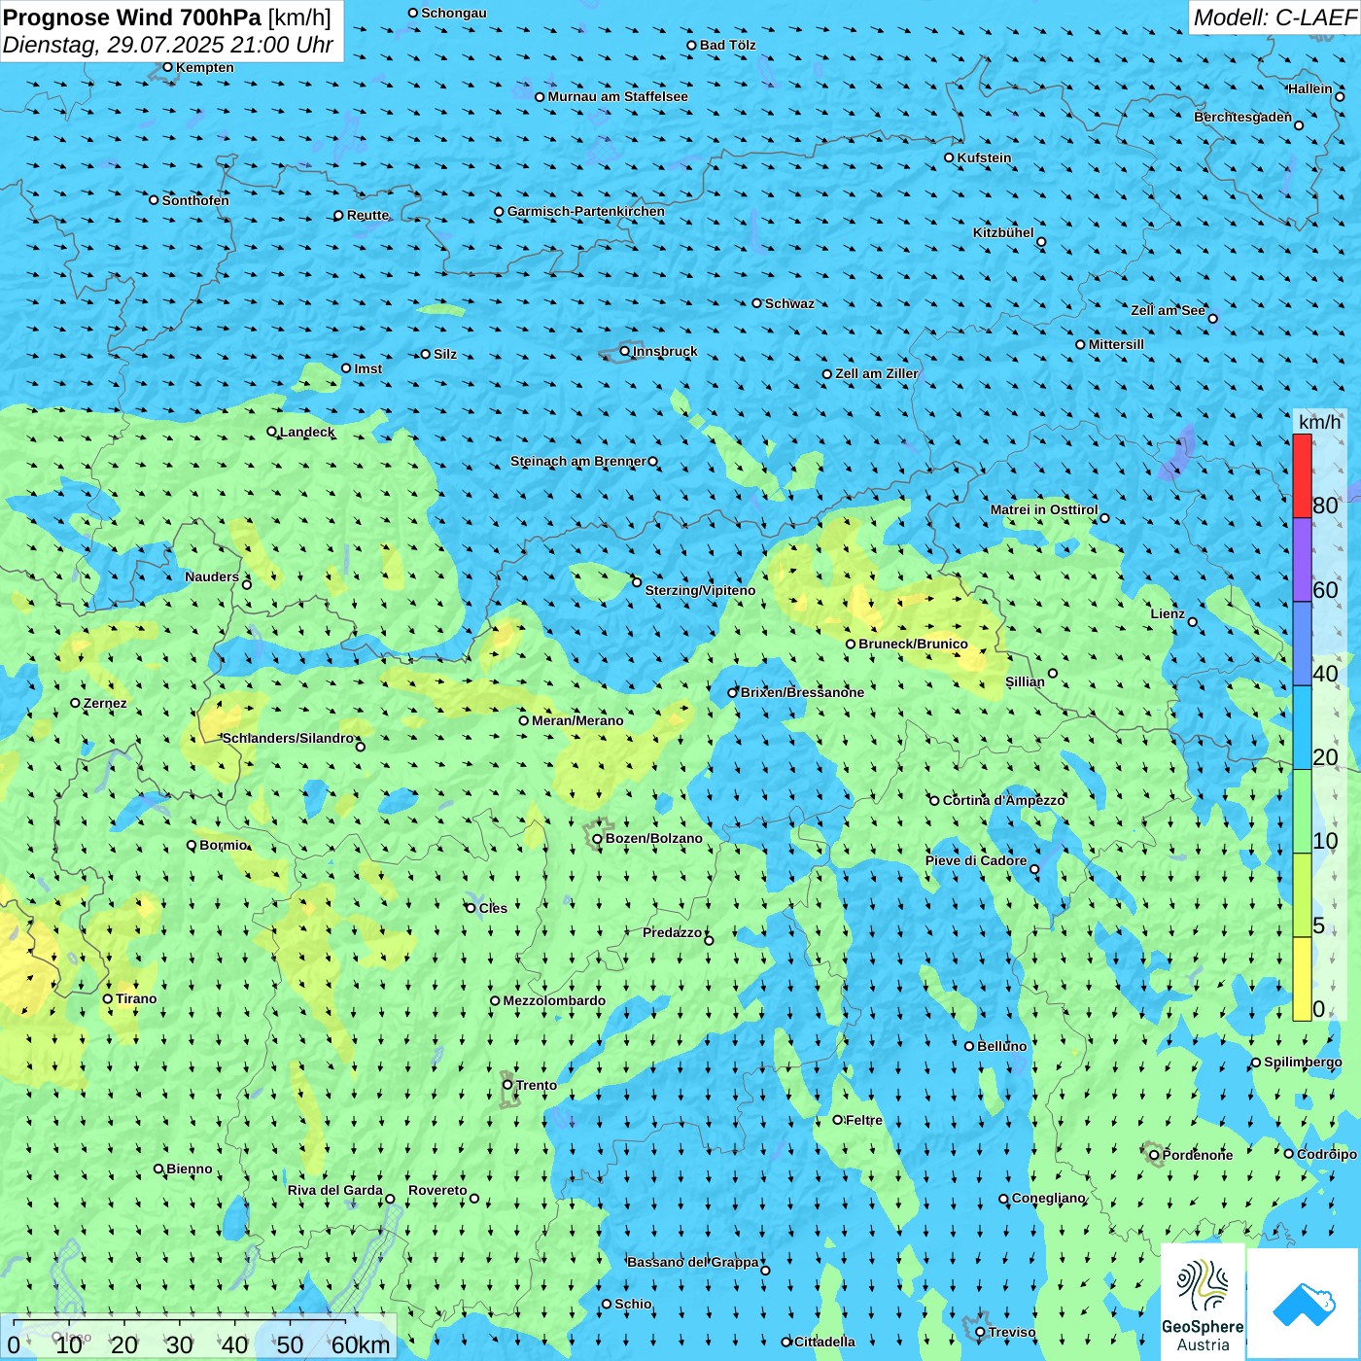The width and height of the screenshot is (1361, 1361).
Task: Select the Zell am See label
Action: pos(1168,310)
